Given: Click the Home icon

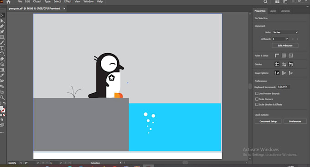Looking at the screenshot, I should (x=8, y=2).
